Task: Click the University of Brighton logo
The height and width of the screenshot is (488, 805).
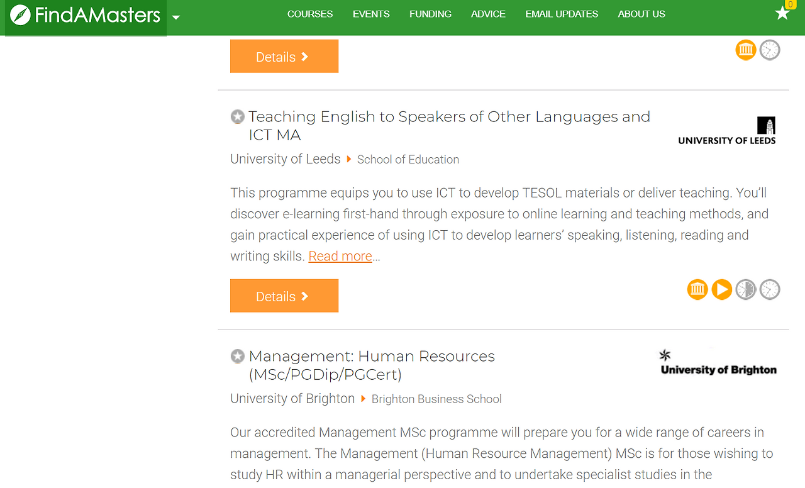Action: tap(718, 363)
